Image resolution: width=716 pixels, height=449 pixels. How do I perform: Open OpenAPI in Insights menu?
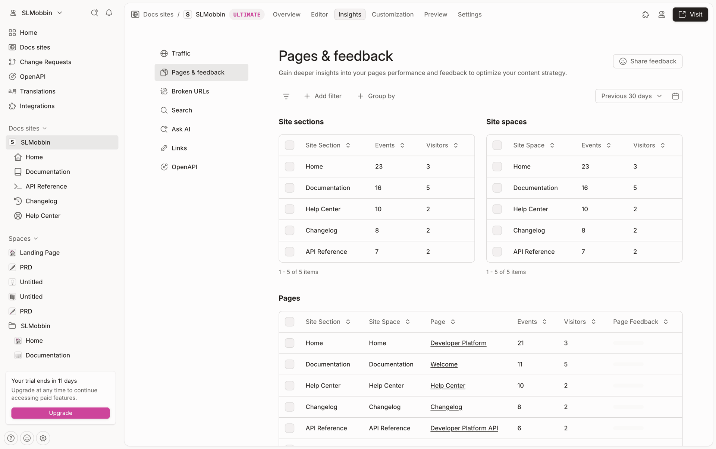pyautogui.click(x=201, y=167)
